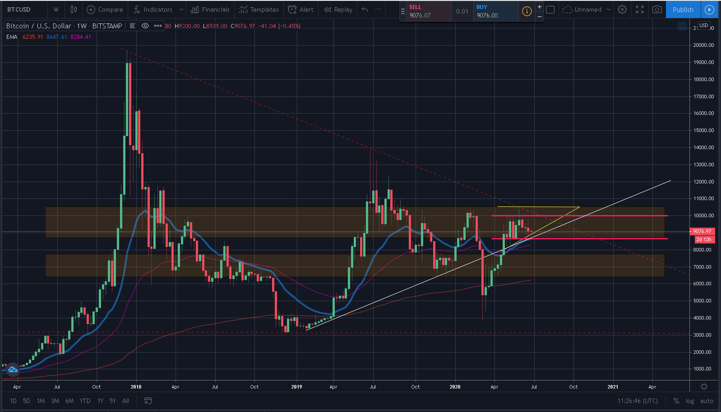Select the 3M time range

(x=55, y=401)
